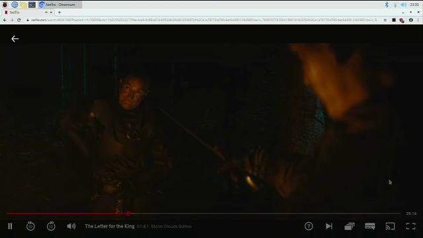Viewport: 423px width, 238px height.
Task: Toggle fullscreen mode in the player
Action: 410,226
